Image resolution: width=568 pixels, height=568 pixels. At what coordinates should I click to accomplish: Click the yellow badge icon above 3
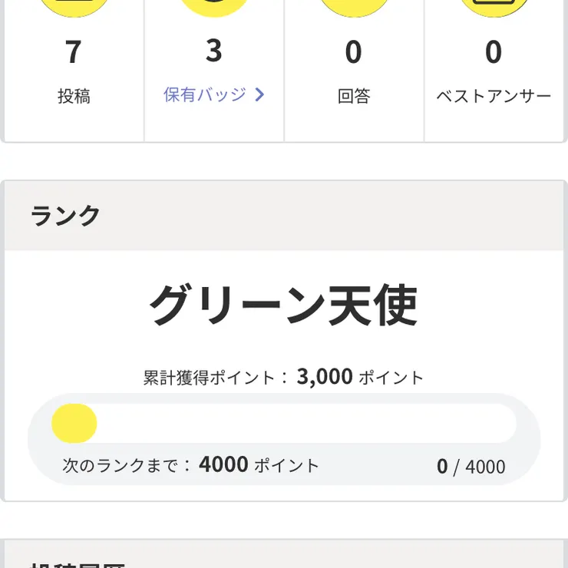click(214, 6)
